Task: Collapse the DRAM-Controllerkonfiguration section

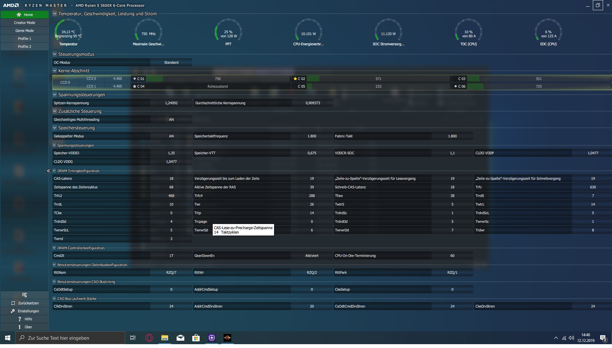Action: click(x=54, y=248)
